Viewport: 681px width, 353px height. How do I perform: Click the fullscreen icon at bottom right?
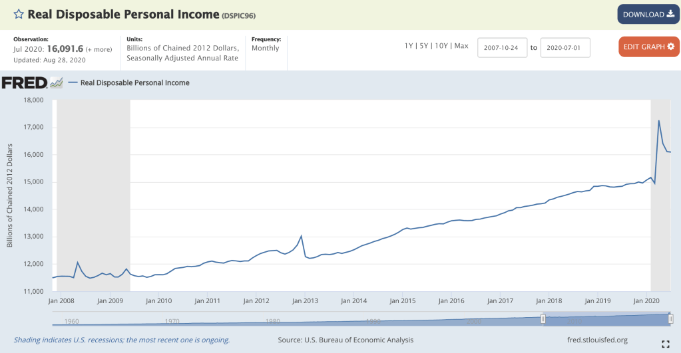point(665,344)
